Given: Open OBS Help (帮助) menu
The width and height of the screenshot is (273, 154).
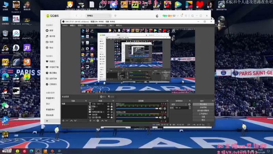Looking at the screenshot, I should pyautogui.click(x=119, y=25).
